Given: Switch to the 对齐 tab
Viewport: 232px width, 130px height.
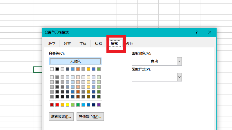Looking at the screenshot, I should [x=67, y=44].
